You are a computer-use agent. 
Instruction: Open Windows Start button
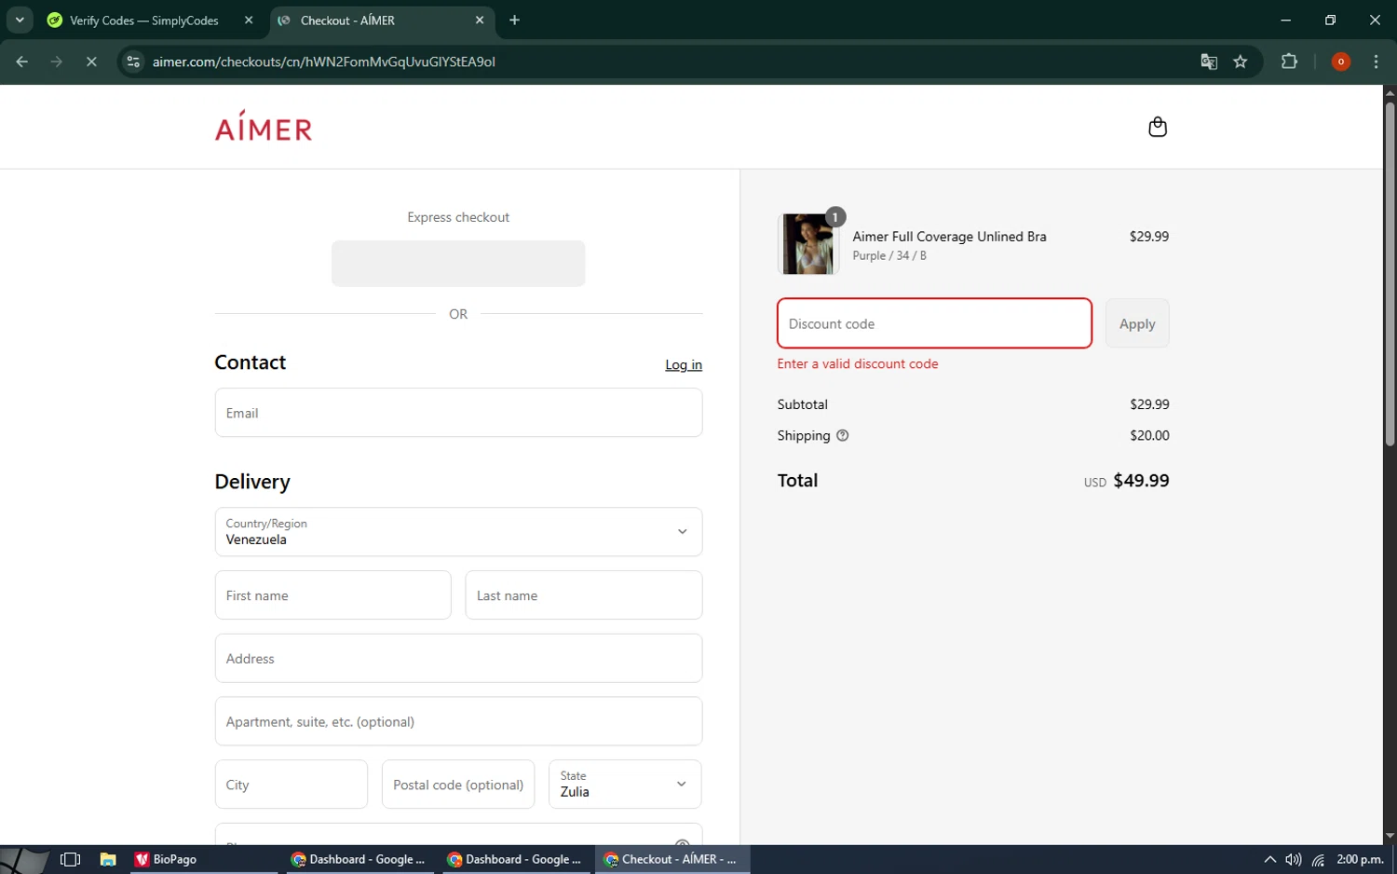(x=24, y=859)
